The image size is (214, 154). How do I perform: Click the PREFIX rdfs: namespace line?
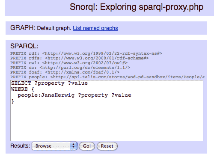click(x=80, y=58)
